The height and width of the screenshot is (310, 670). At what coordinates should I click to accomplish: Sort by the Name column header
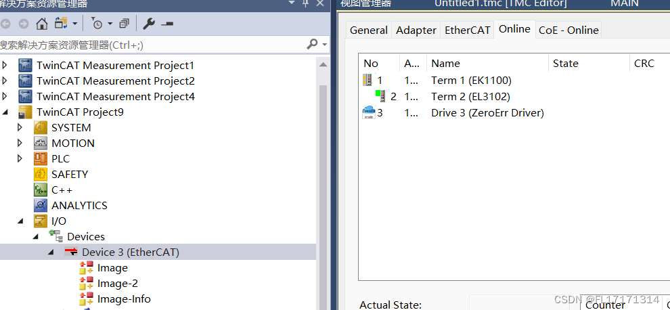pyautogui.click(x=487, y=63)
